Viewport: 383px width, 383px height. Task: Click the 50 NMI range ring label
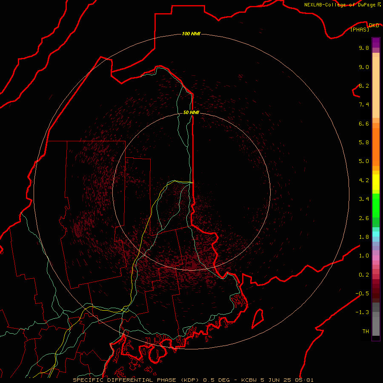point(191,112)
